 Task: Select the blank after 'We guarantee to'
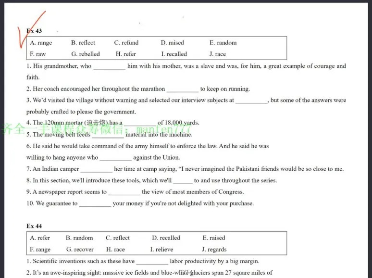95,204
